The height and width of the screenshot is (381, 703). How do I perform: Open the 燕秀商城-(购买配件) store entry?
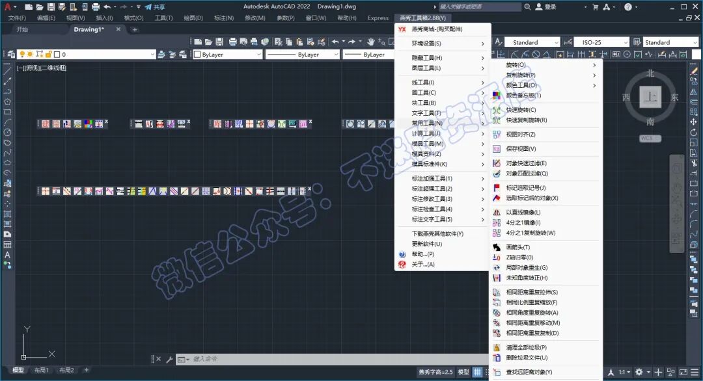pos(443,29)
